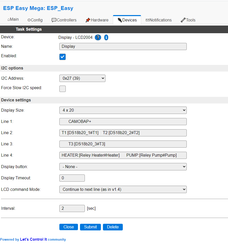
Task: Edit the Line 2 text field
Action: tap(123, 133)
